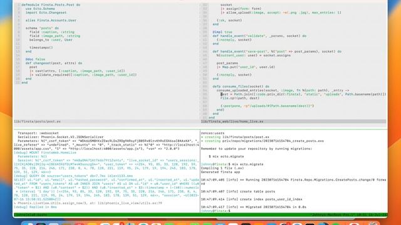
Task: Click 'Generated finsta app' line
Action: 221,172
